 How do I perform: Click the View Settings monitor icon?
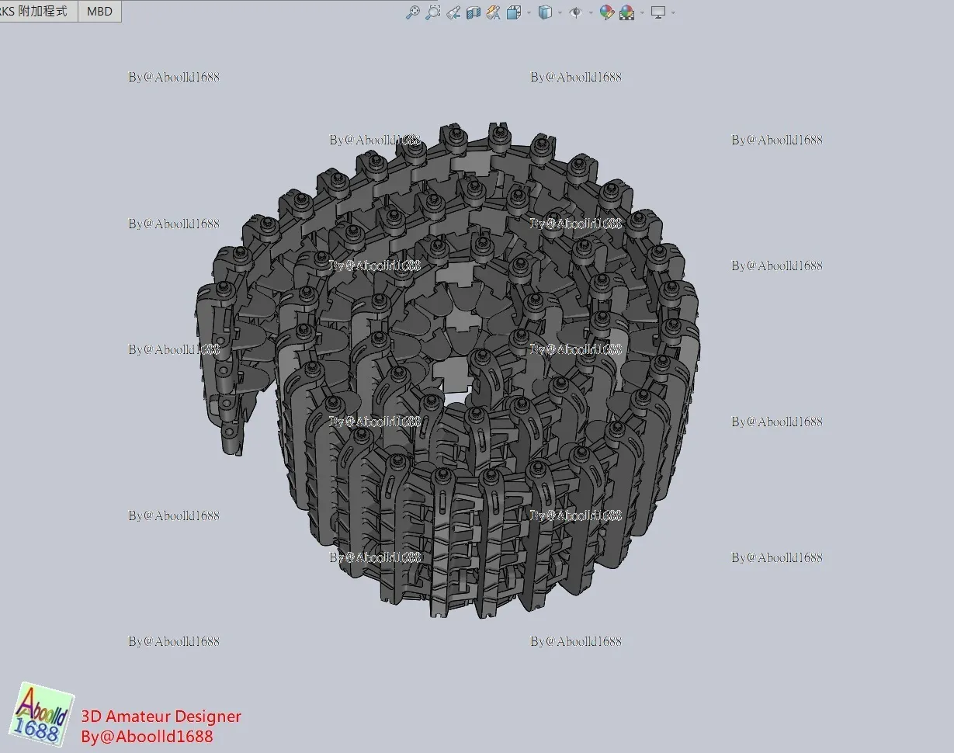(658, 12)
